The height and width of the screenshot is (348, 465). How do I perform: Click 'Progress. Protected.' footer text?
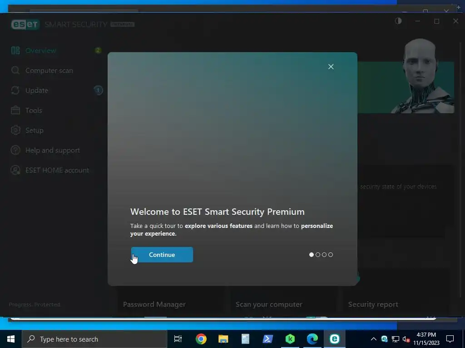(x=35, y=304)
